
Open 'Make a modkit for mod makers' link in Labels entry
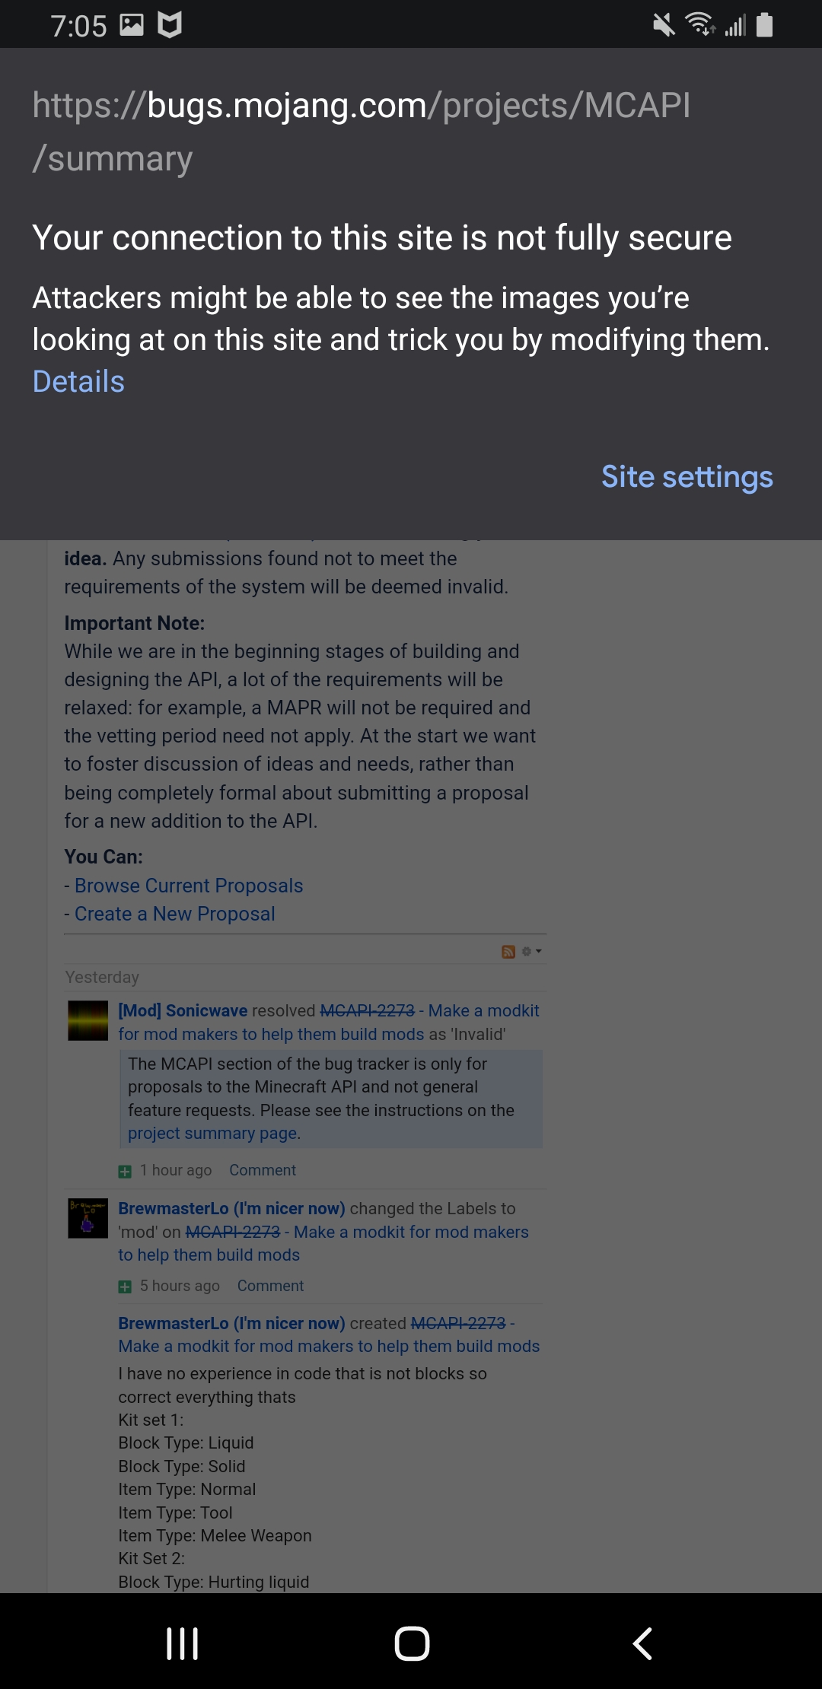click(323, 1243)
